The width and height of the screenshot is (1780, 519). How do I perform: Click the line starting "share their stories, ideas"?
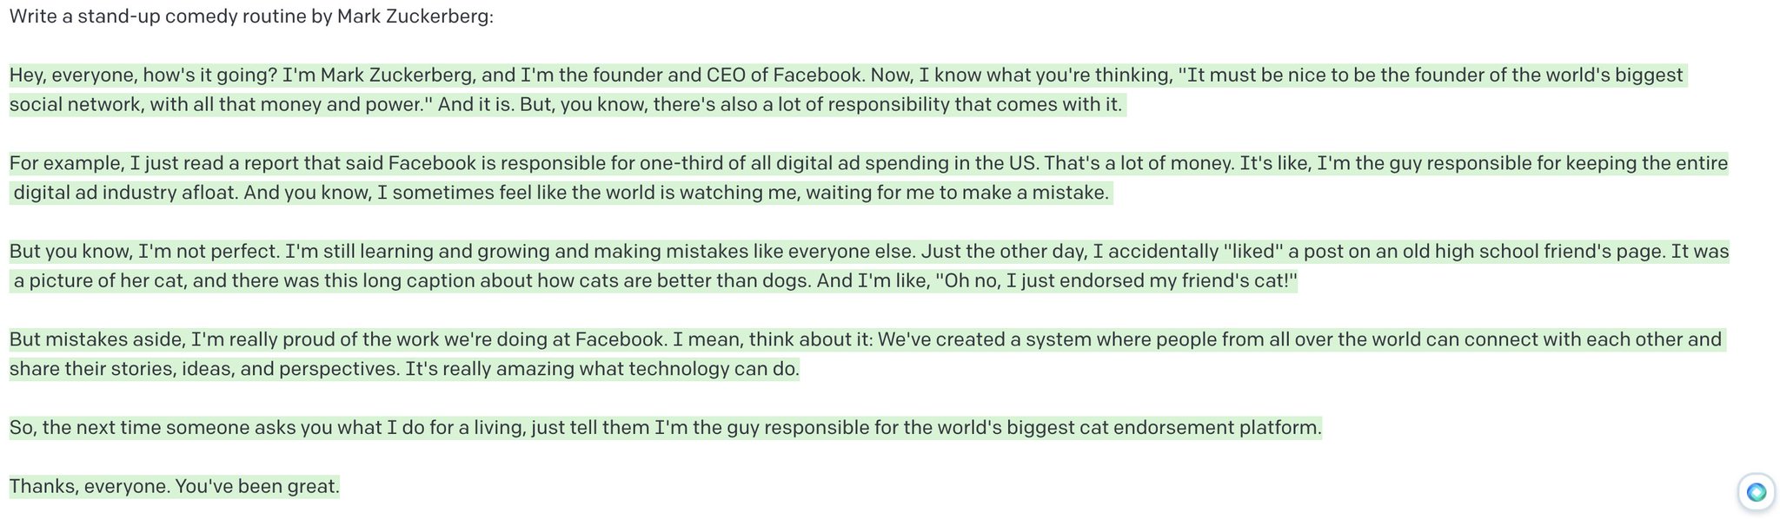click(404, 369)
